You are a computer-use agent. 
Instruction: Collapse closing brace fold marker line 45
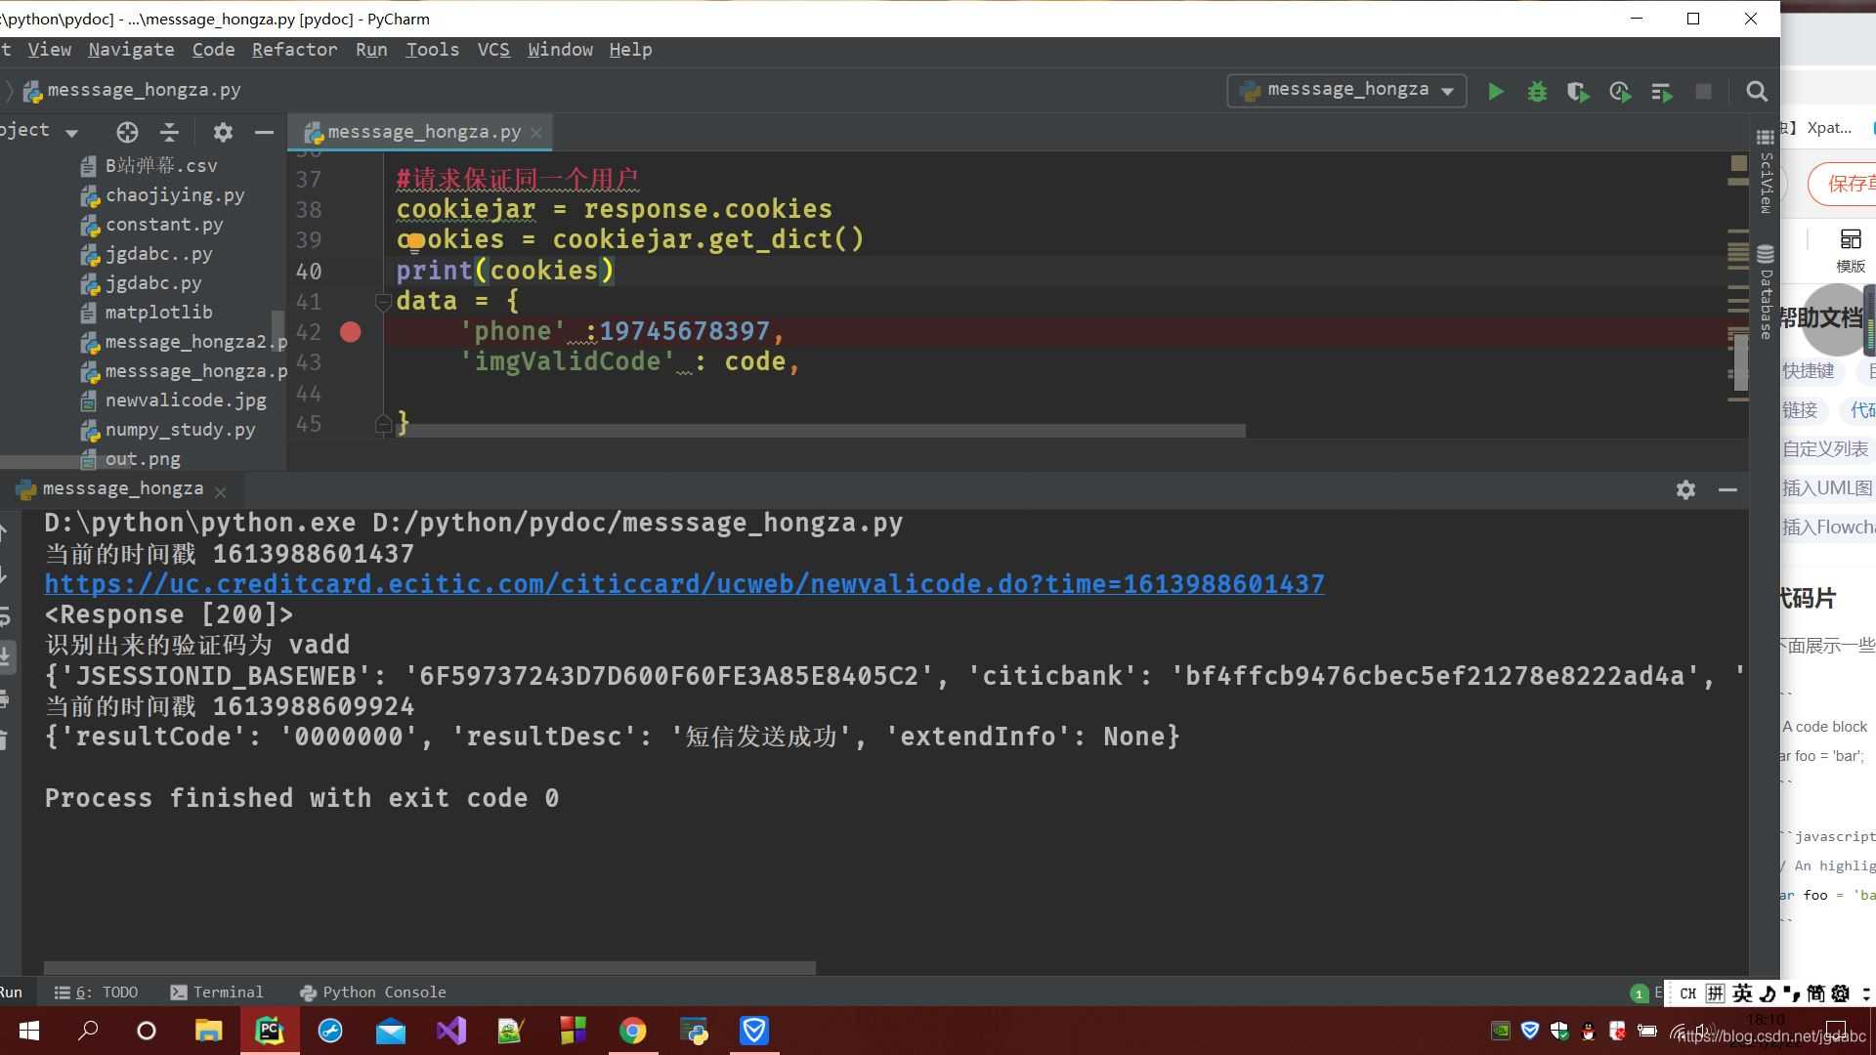pos(383,423)
